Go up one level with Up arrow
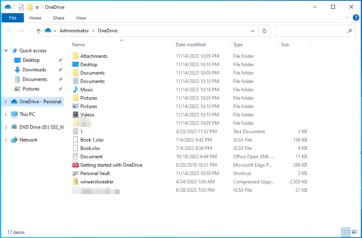Screen dimensions: 362x238 pyautogui.click(x=39, y=31)
